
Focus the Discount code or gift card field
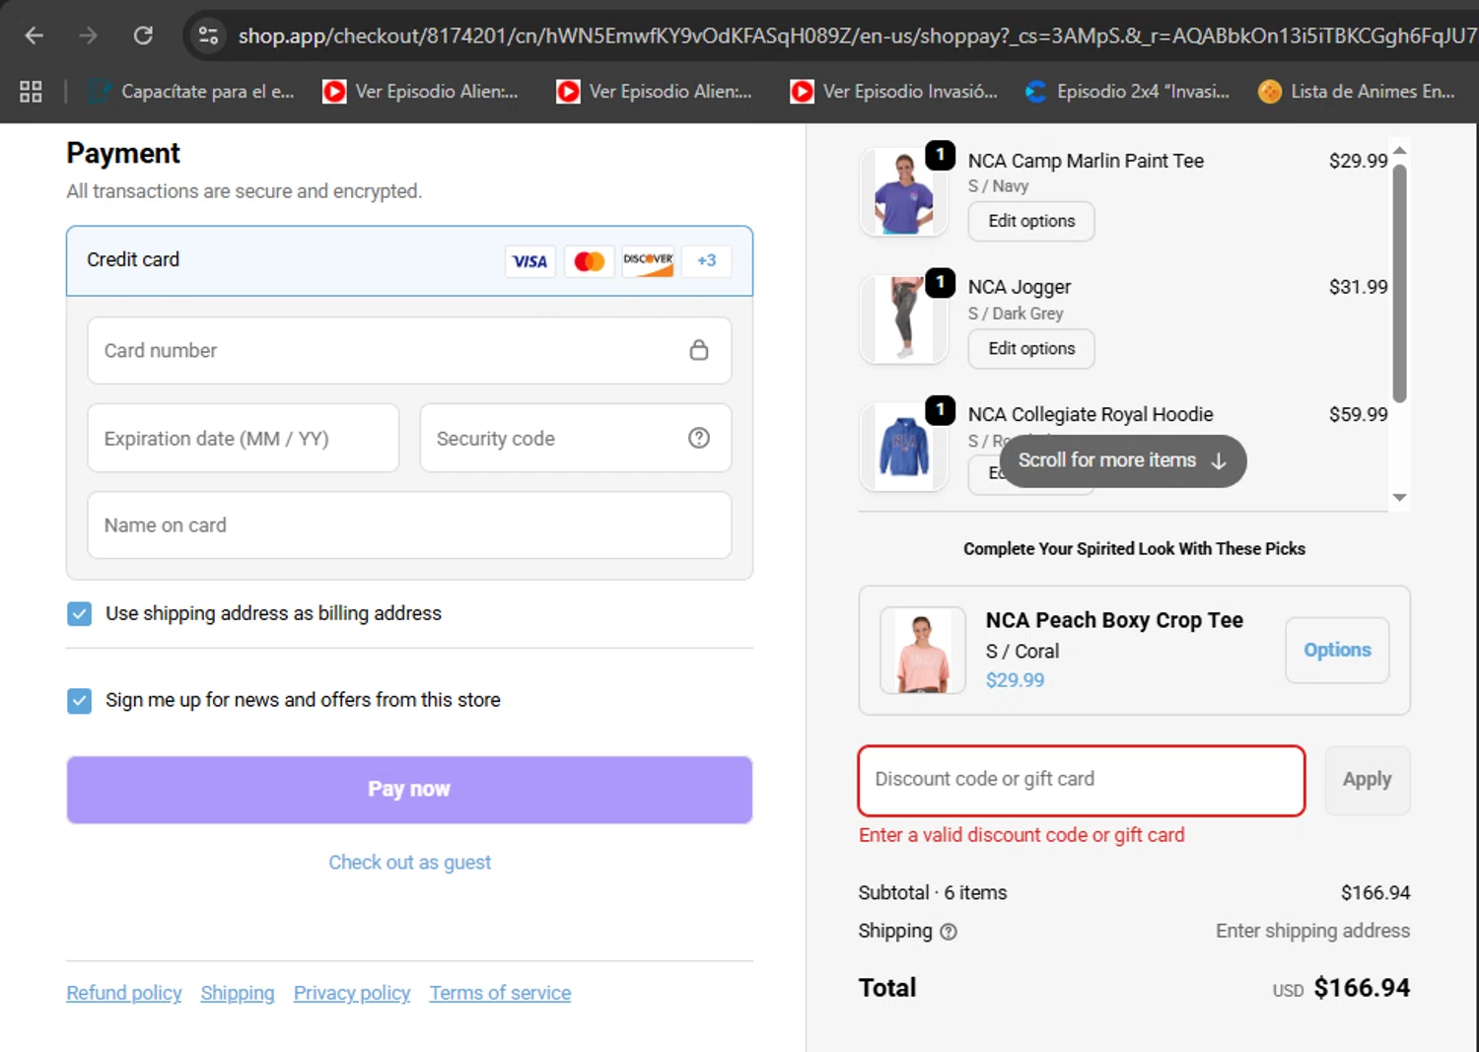pyautogui.click(x=1082, y=780)
